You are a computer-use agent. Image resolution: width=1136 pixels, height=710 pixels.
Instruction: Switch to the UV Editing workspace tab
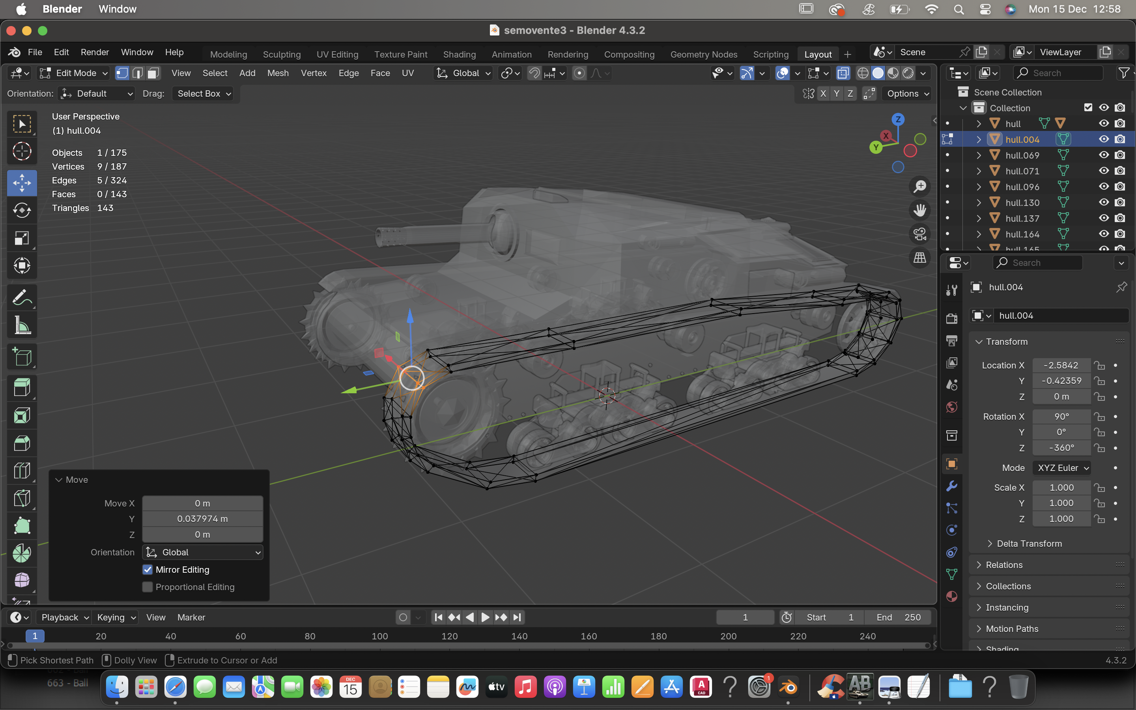pyautogui.click(x=337, y=54)
